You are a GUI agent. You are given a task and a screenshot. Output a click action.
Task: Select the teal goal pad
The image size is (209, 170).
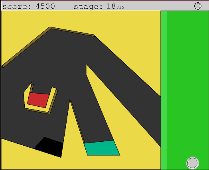pyautogui.click(x=102, y=148)
